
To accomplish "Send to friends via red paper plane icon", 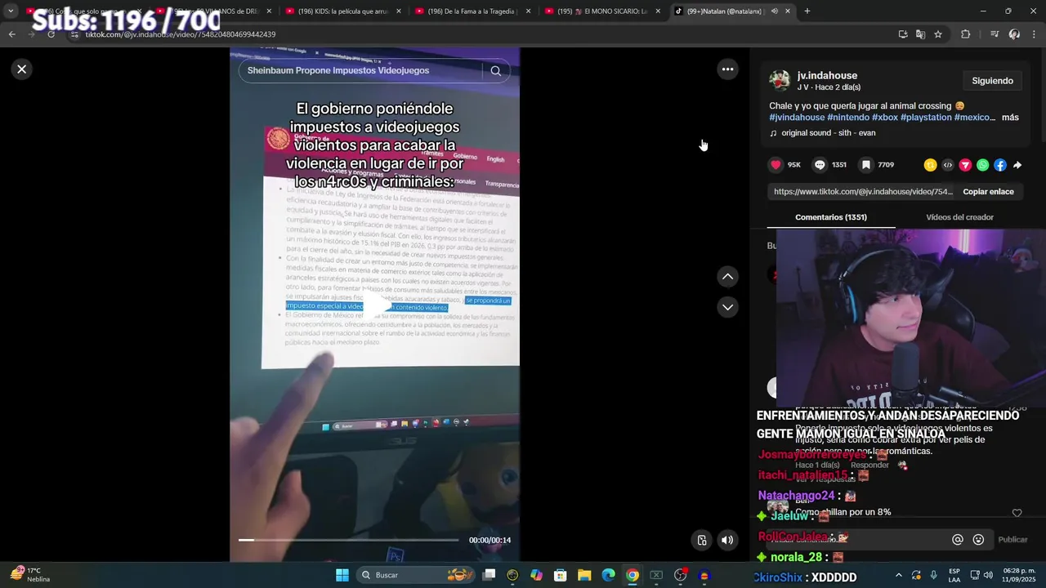I will (965, 165).
